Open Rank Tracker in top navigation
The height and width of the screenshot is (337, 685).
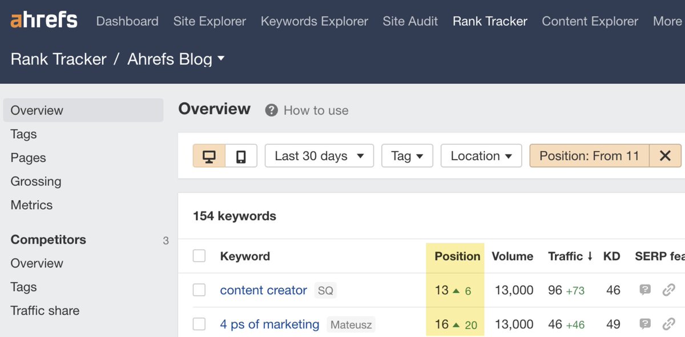pyautogui.click(x=490, y=21)
